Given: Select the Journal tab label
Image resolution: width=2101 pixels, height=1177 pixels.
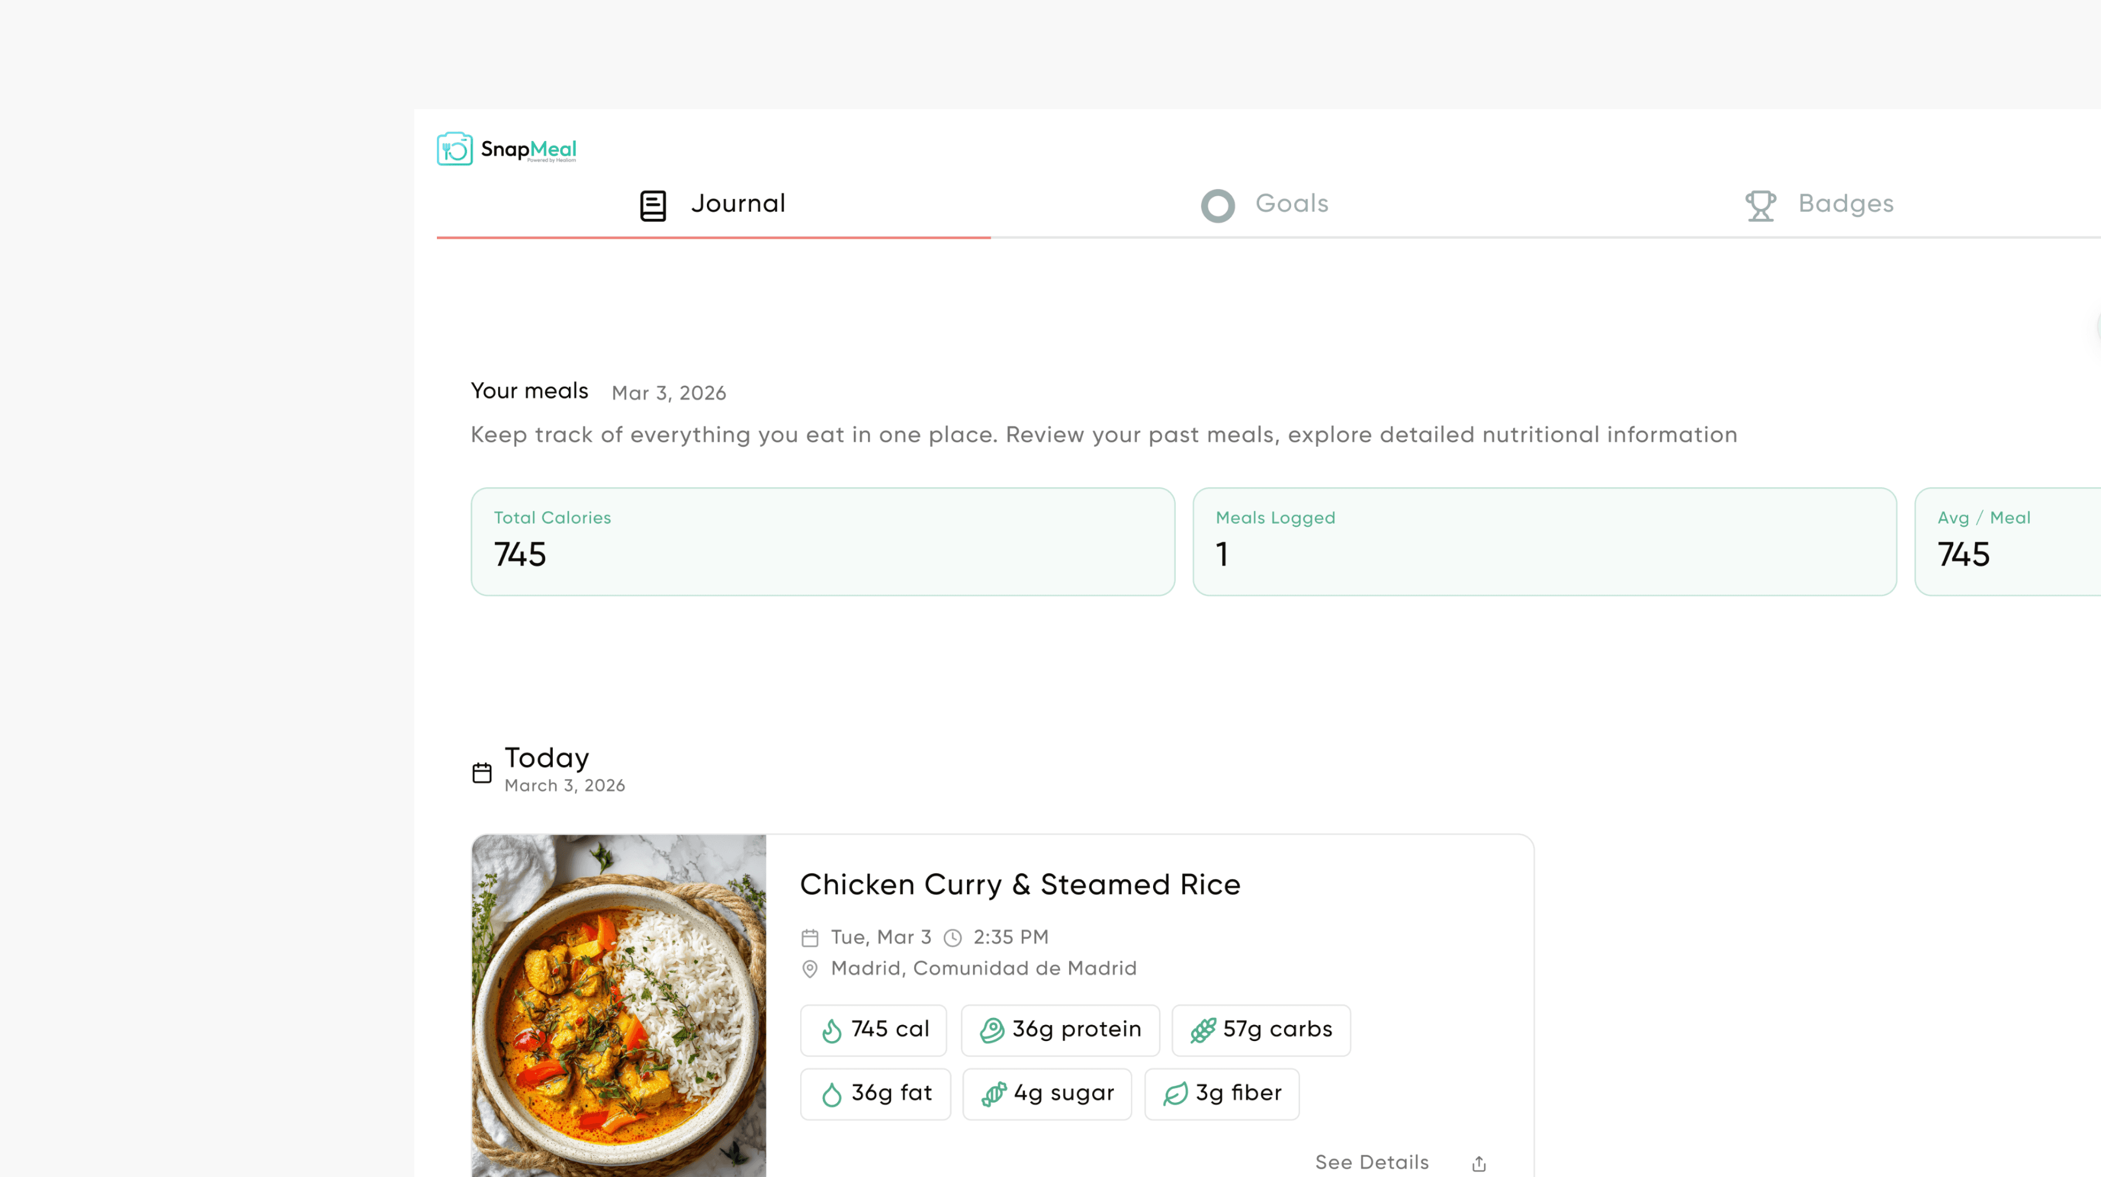Looking at the screenshot, I should [x=737, y=204].
